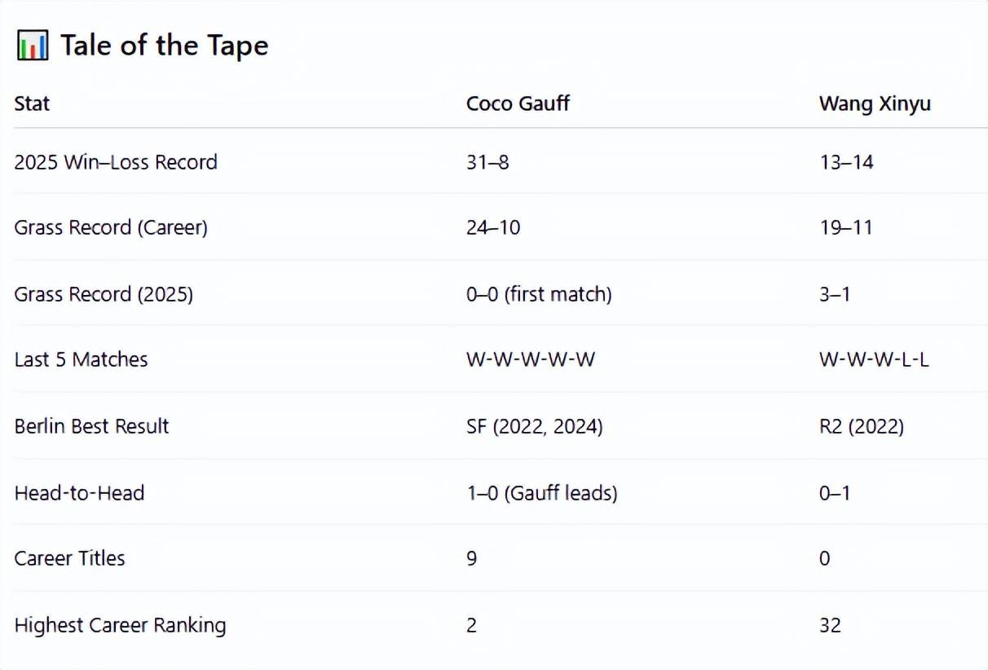Click the W-W-W-L-L form cell
The image size is (988, 670).
[x=874, y=359]
